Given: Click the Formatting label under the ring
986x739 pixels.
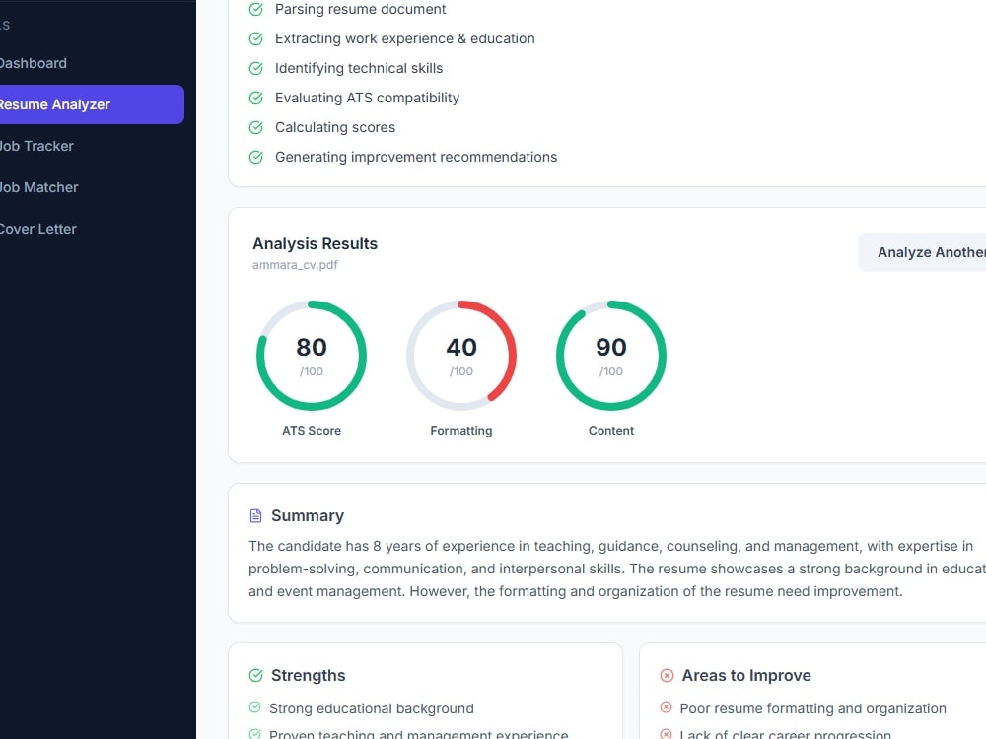Looking at the screenshot, I should tap(461, 431).
